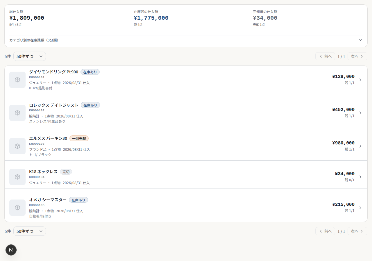Click the ロレックス デイトジャスト box placeholder icon
This screenshot has height=261, width=372.
tap(17, 113)
